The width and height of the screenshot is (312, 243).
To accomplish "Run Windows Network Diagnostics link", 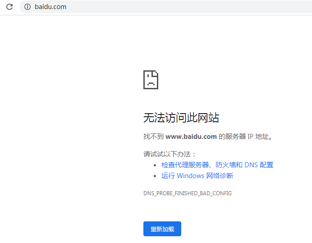I will coord(197,176).
